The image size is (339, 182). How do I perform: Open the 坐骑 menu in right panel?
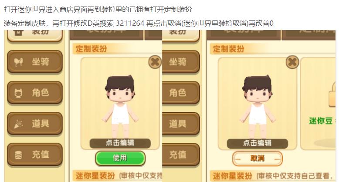(x=180, y=61)
